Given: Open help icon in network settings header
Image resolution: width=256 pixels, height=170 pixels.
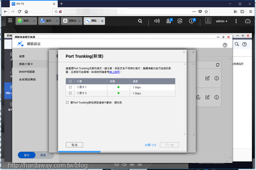Looking at the screenshot, I should coord(225,45).
